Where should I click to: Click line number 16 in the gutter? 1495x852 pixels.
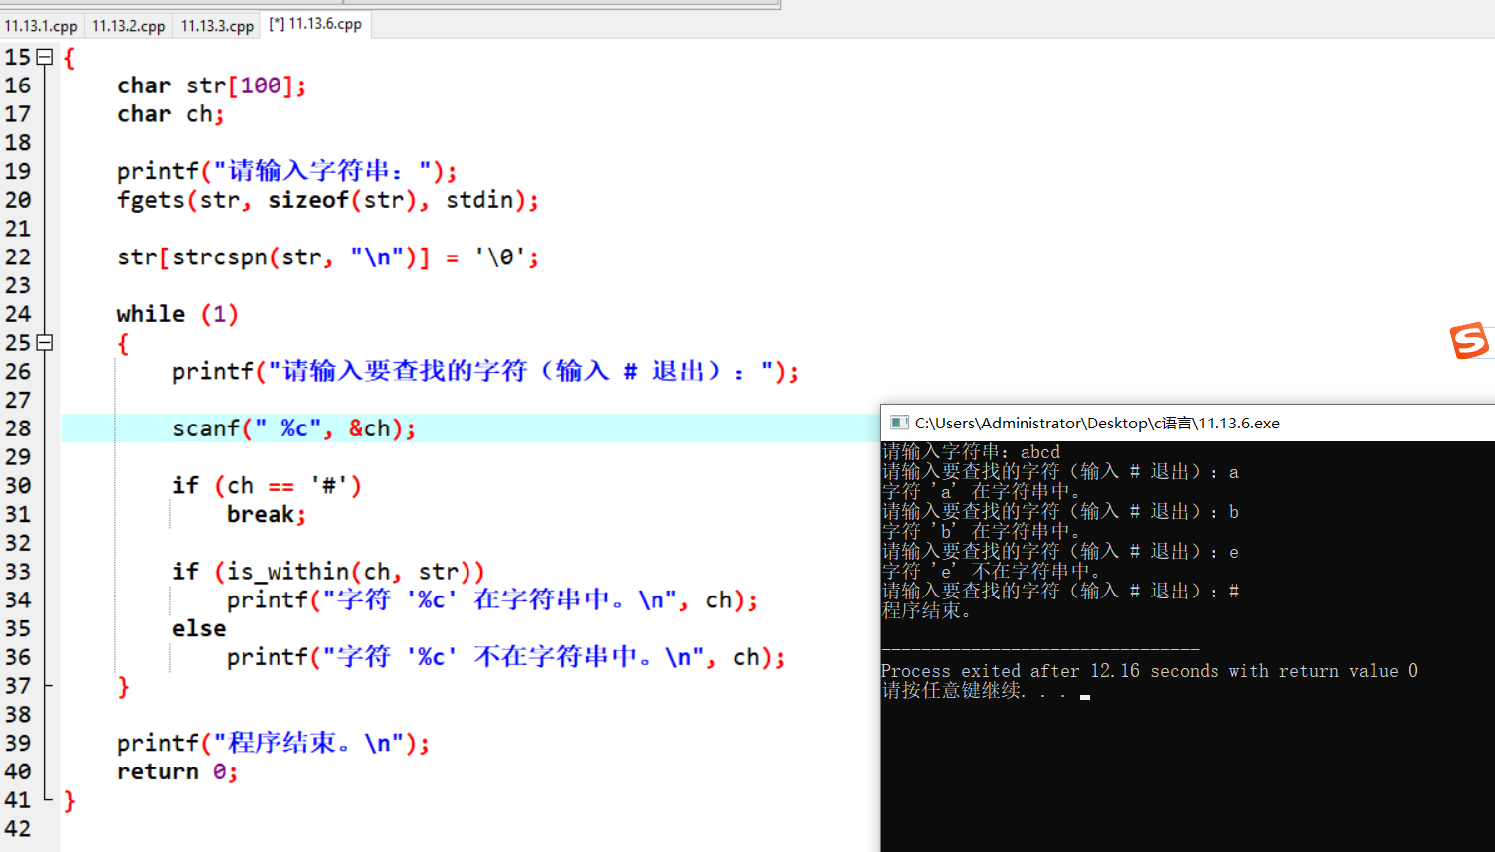18,85
